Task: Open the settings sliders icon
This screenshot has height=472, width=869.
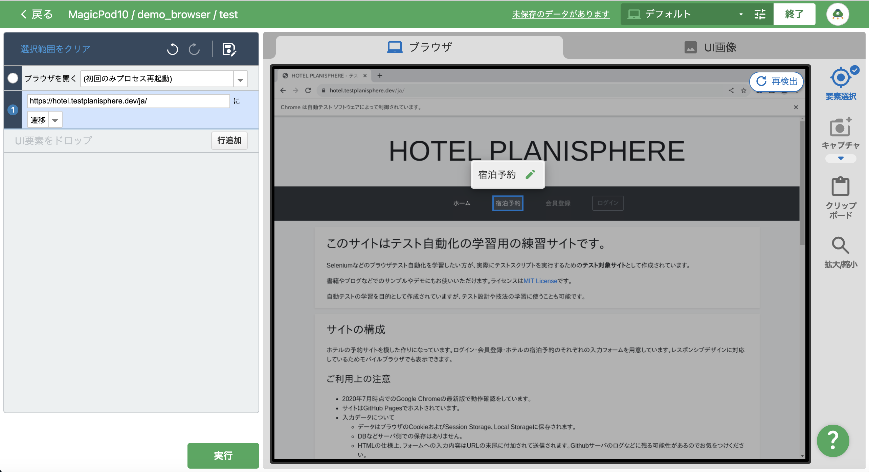Action: point(760,14)
